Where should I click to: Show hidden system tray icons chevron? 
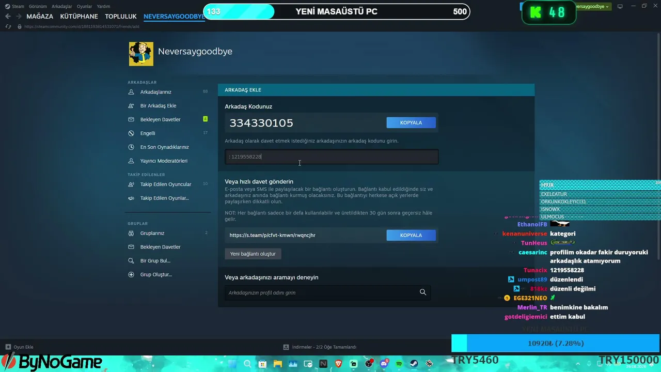point(578,364)
